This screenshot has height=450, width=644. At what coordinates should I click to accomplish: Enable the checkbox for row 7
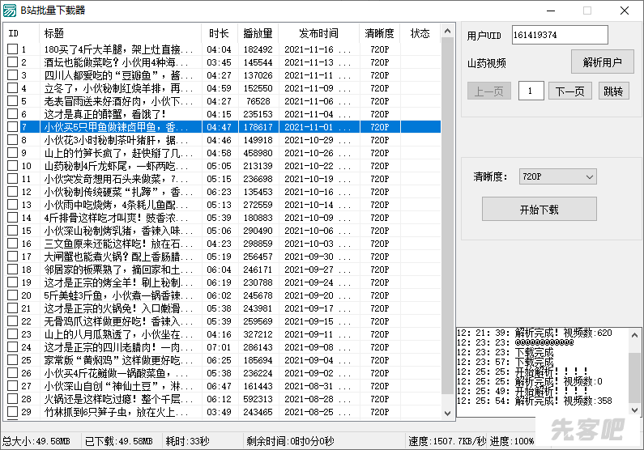(x=12, y=127)
